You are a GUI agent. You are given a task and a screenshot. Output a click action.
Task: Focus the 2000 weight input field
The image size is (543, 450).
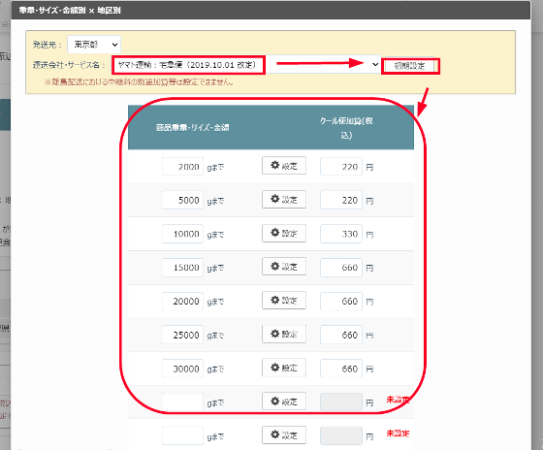point(182,166)
